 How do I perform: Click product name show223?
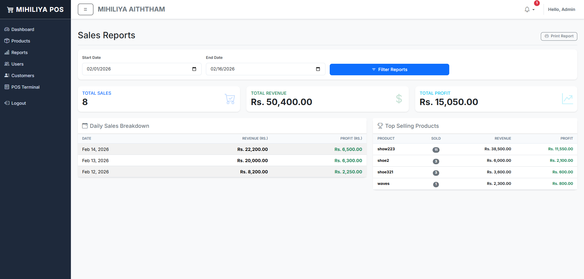[386, 149]
